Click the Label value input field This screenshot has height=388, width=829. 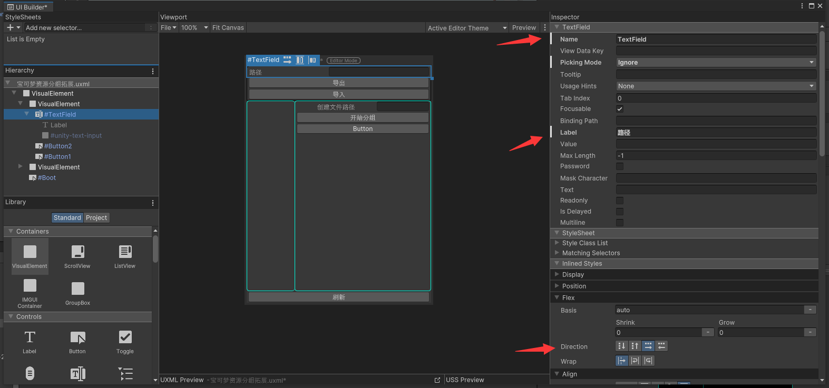pos(716,132)
